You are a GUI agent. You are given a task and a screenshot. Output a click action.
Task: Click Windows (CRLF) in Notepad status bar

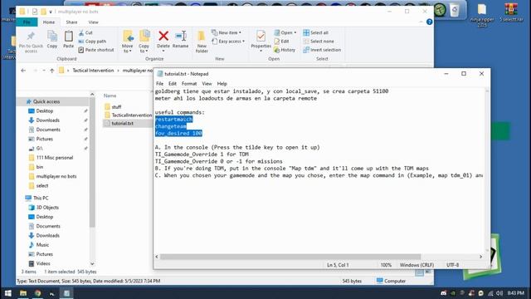[417, 265]
